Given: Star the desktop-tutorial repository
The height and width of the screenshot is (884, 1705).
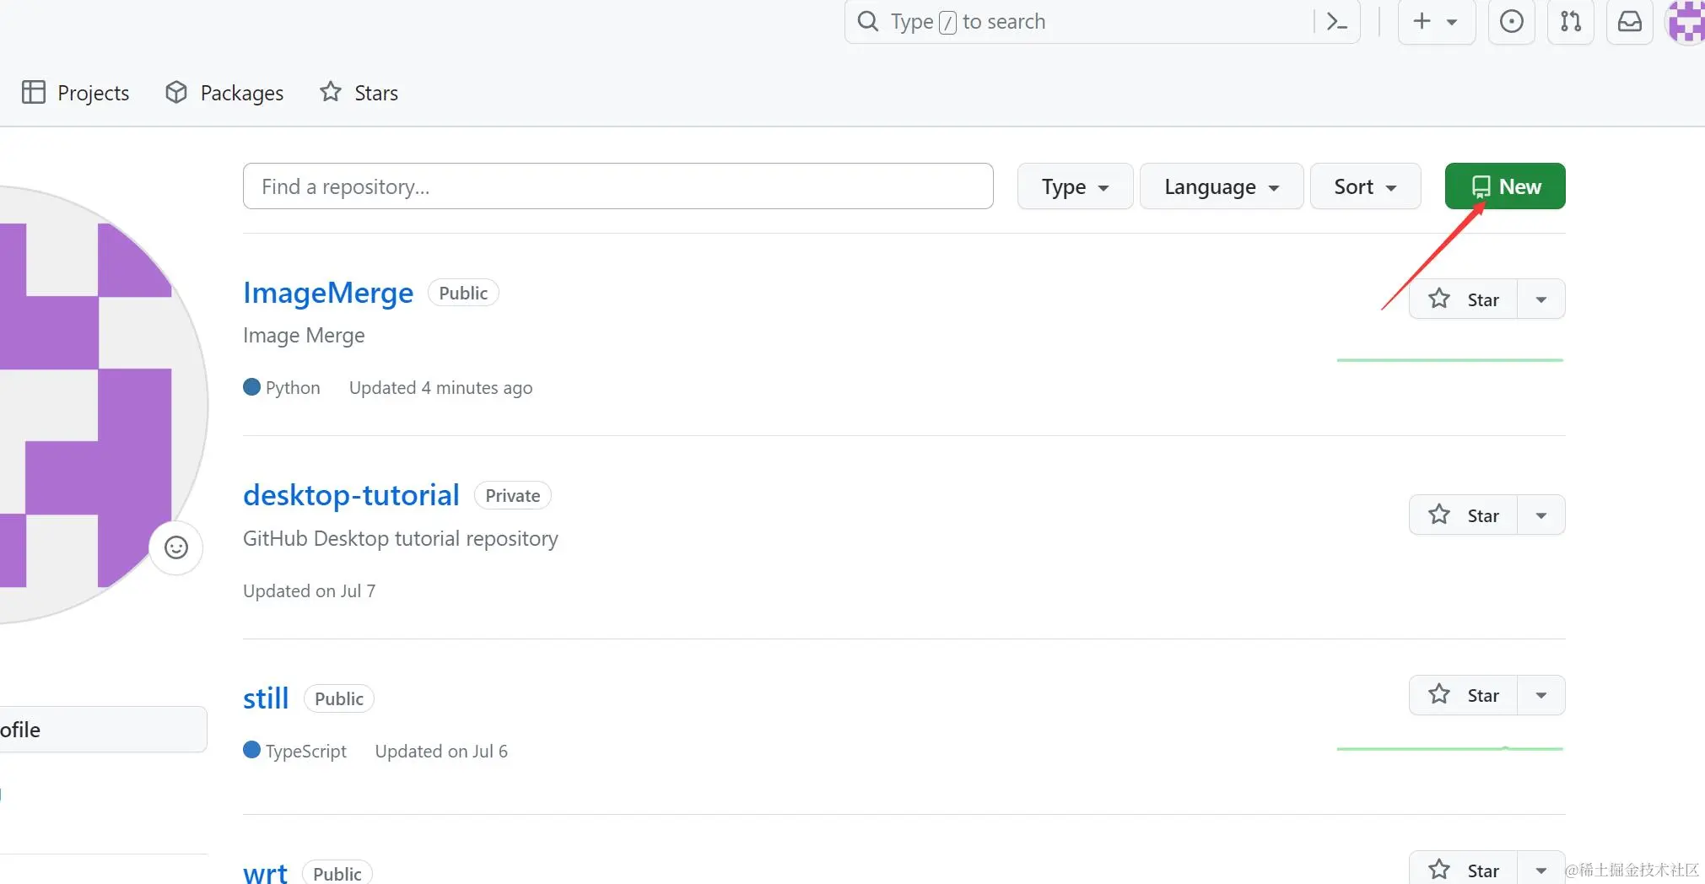Looking at the screenshot, I should [1464, 515].
